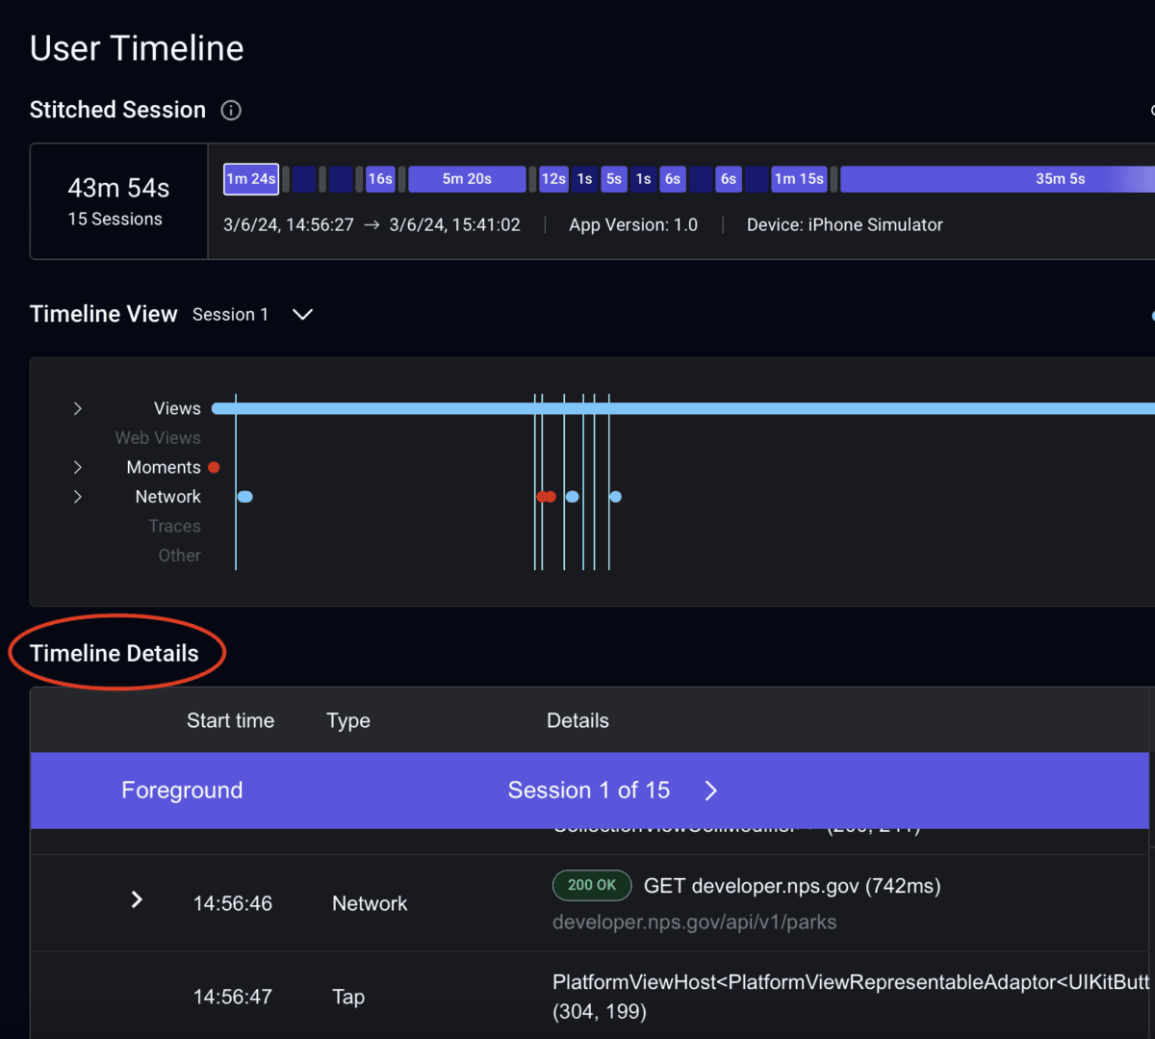This screenshot has height=1039, width=1155.
Task: Click the first blue Network dot on the timeline
Action: [x=244, y=496]
